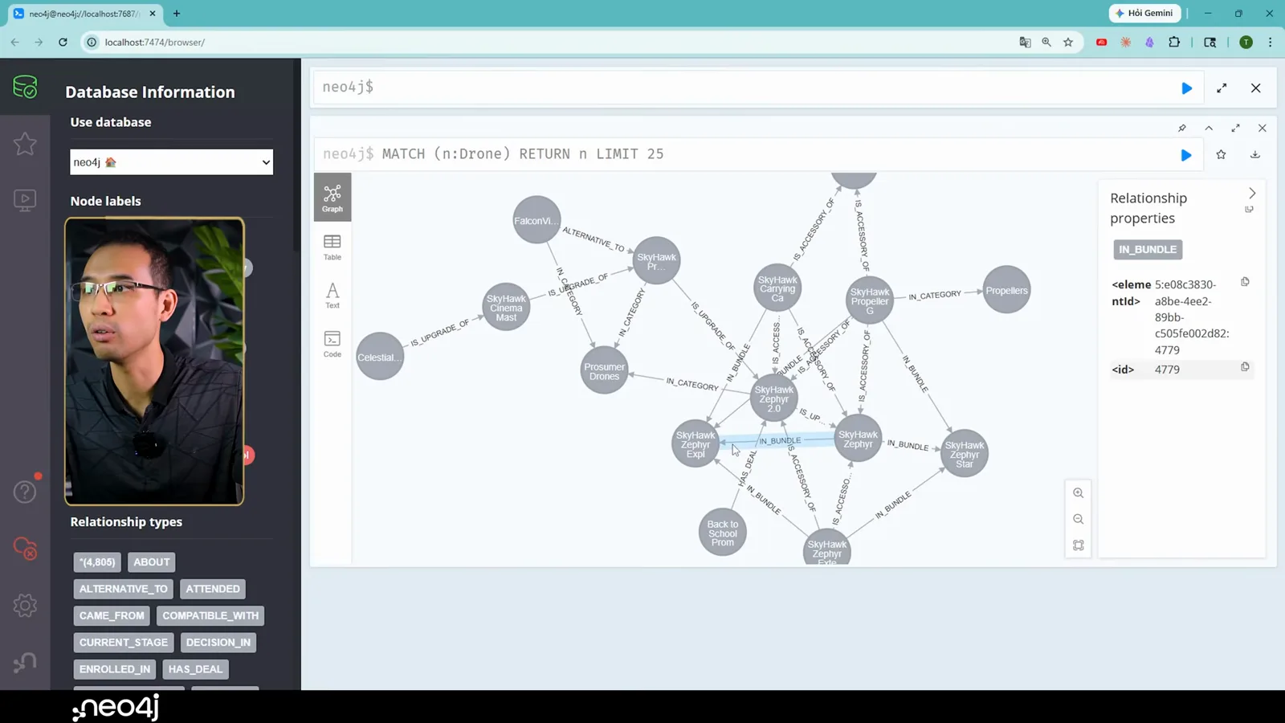Select the SkyHawk Carrying Ca node

(x=777, y=288)
